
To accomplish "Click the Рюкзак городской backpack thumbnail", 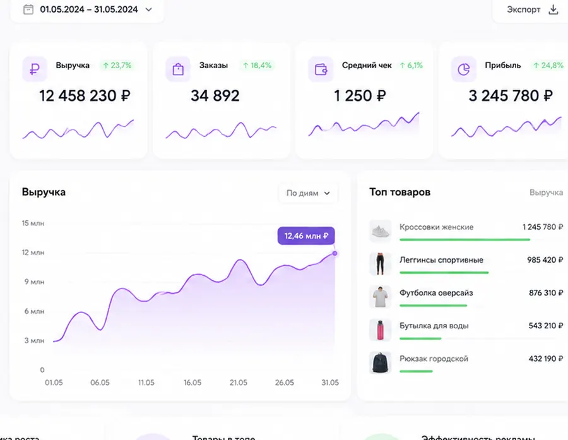I will (381, 362).
